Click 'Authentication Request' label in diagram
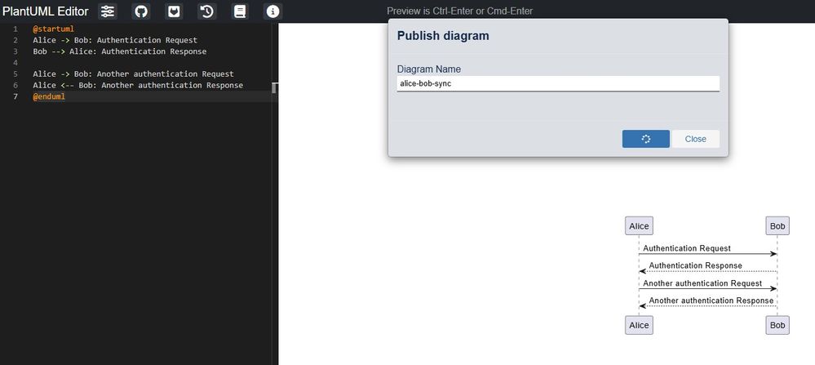The width and height of the screenshot is (815, 365). tap(687, 248)
